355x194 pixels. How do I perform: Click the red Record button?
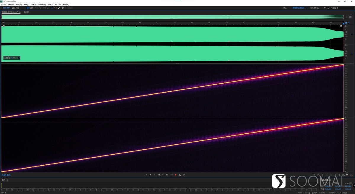(x=176, y=175)
